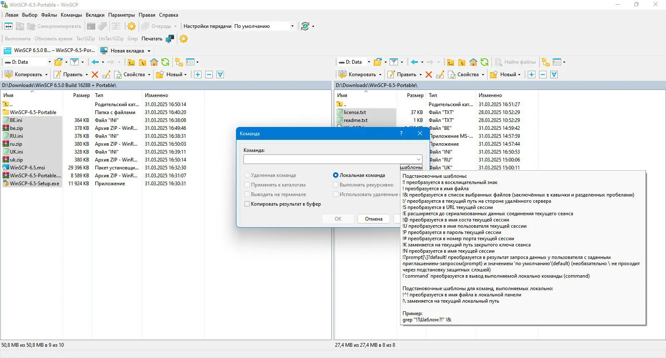Go to parent directory in the left panel

point(131,62)
